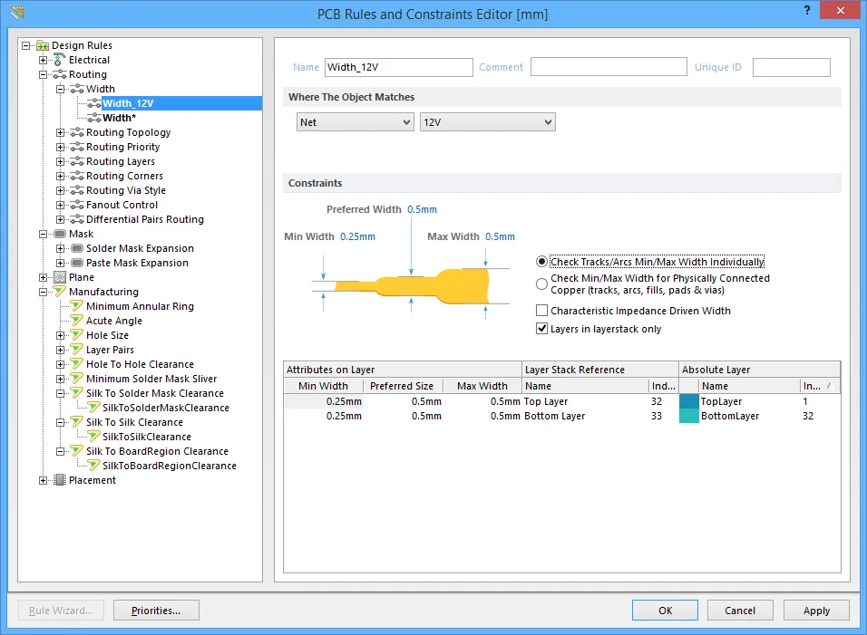Click the Preferred Width 0.5mm value
The image size is (867, 635).
422,209
